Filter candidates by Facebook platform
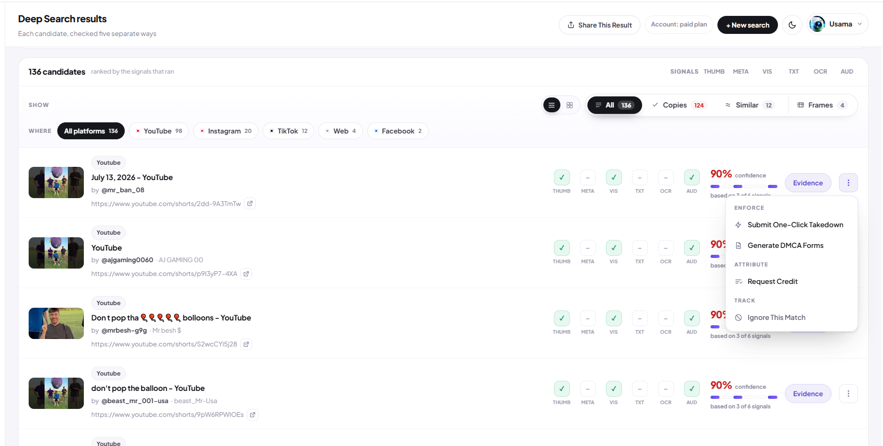This screenshot has width=883, height=446. click(x=398, y=131)
